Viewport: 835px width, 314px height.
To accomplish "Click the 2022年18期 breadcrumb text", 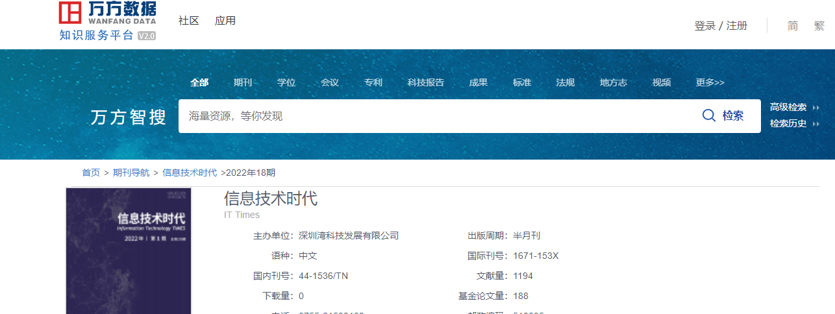I will point(251,173).
